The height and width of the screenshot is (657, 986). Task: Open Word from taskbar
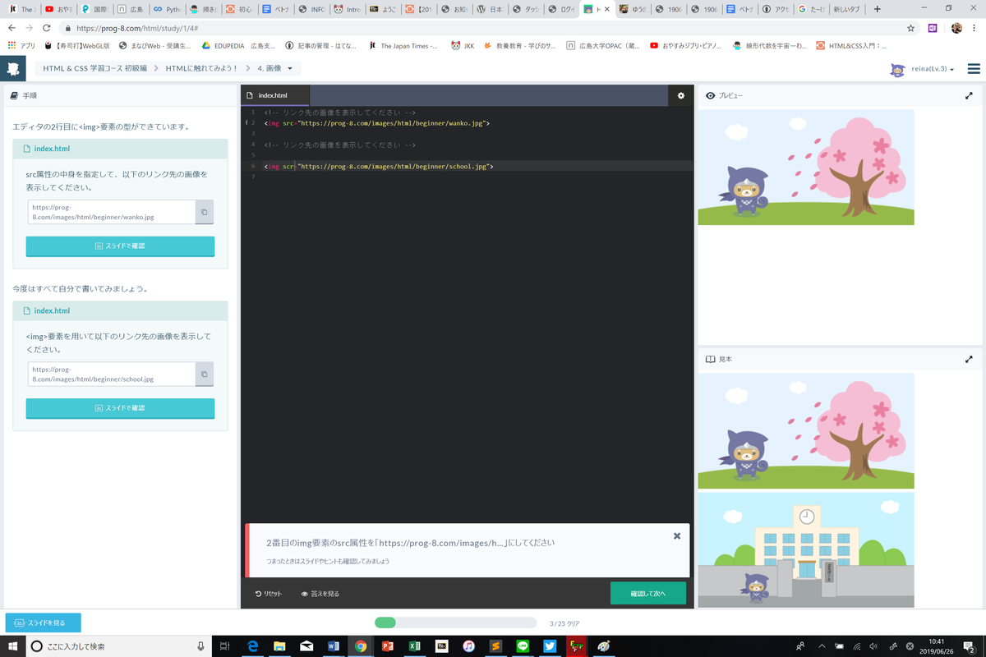pyautogui.click(x=334, y=646)
